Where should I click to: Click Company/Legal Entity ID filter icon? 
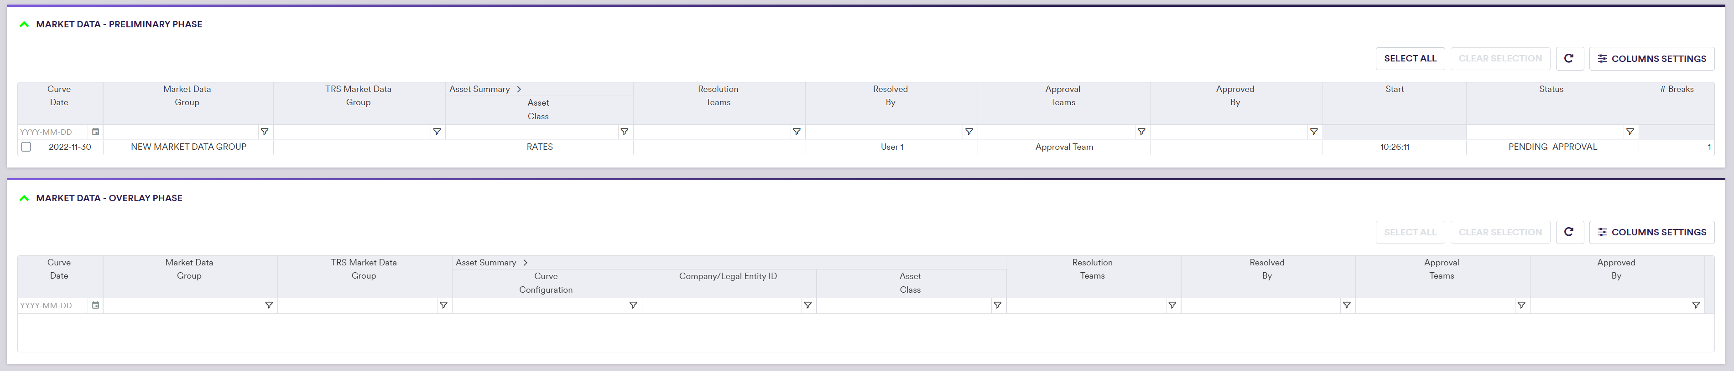click(x=807, y=305)
